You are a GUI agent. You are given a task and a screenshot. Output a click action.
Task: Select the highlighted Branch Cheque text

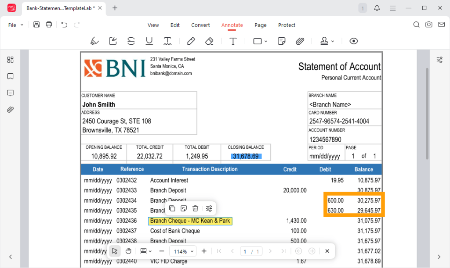pyautogui.click(x=190, y=221)
